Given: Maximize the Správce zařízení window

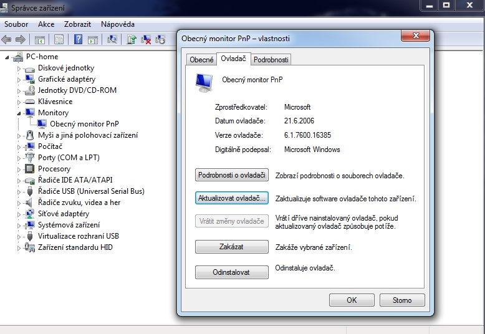Looking at the screenshot, I should point(446,5).
